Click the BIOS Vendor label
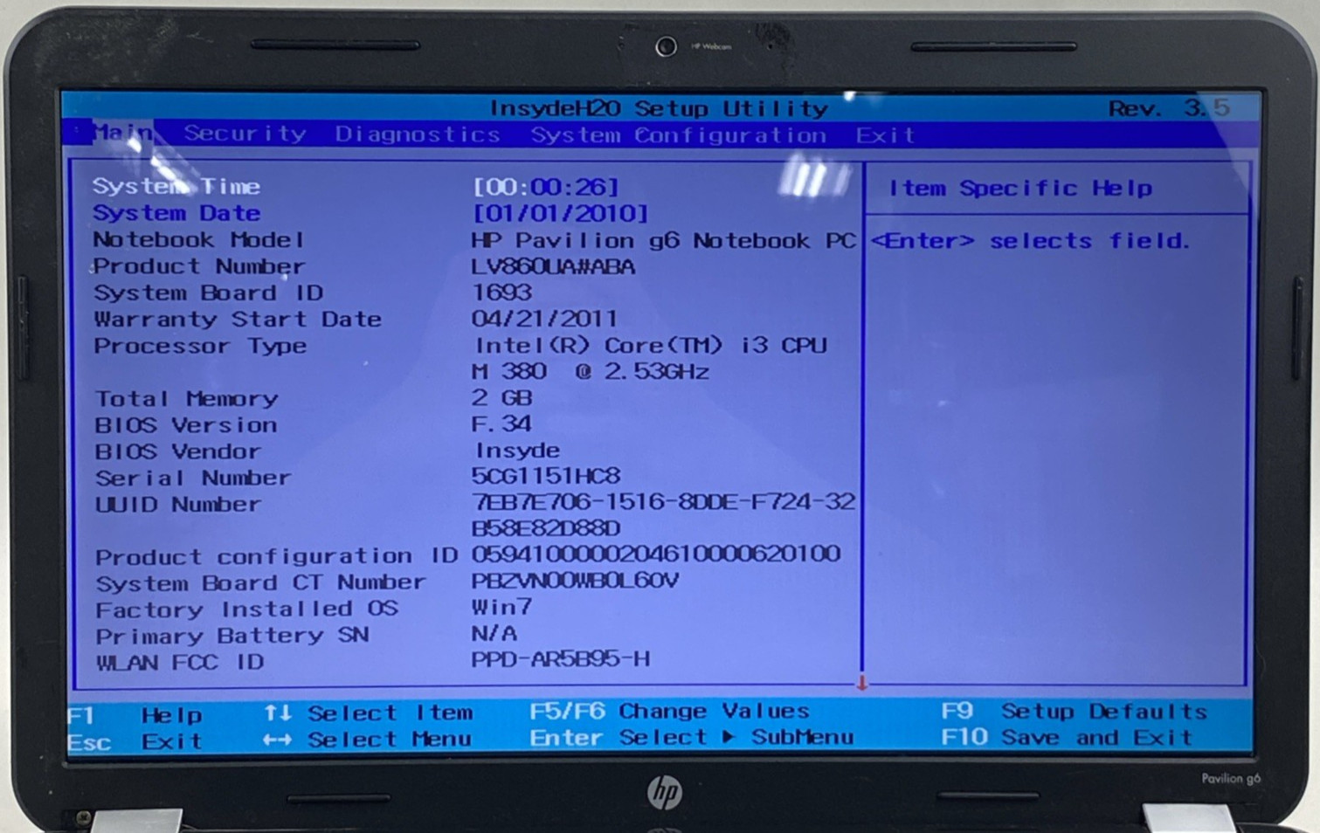Viewport: 1320px width, 833px height. [177, 451]
